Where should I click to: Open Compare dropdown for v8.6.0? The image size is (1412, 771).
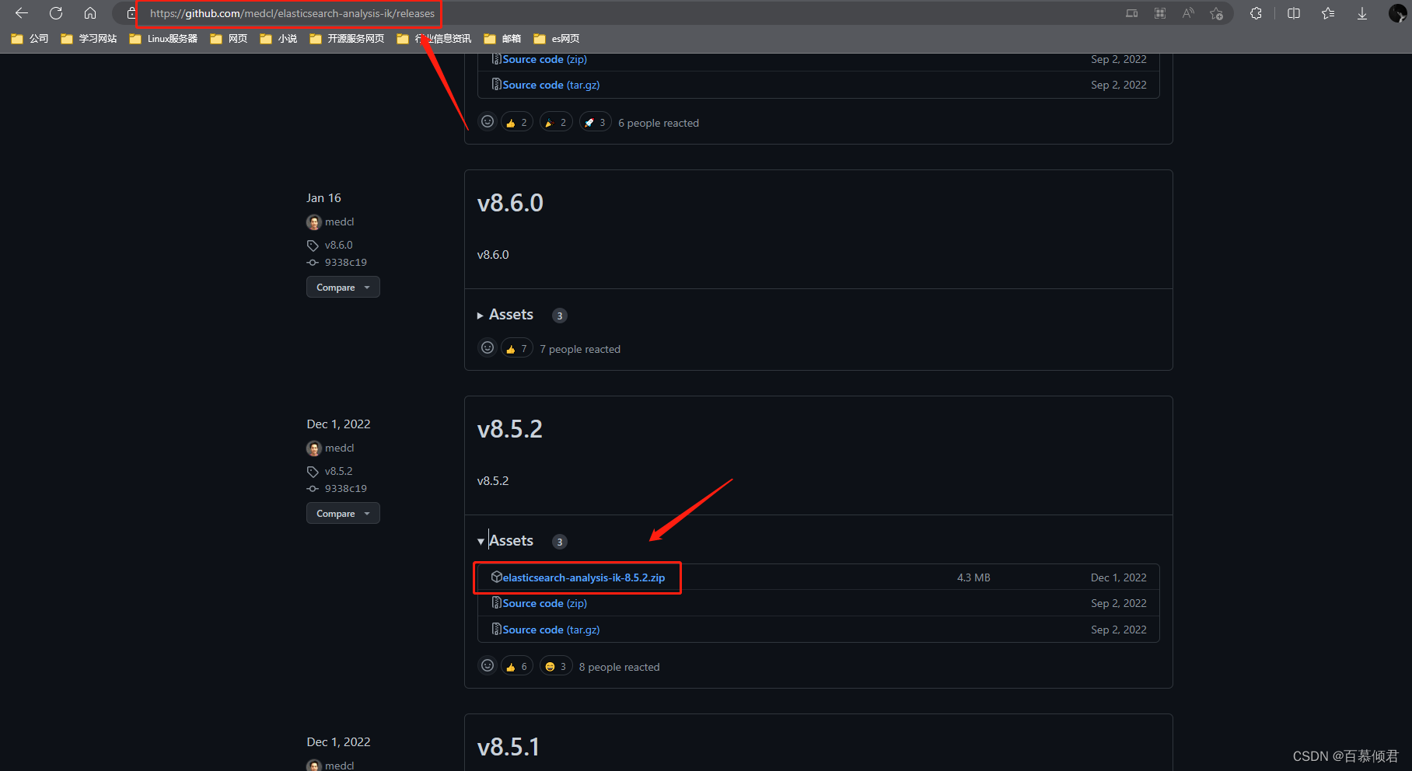click(343, 288)
